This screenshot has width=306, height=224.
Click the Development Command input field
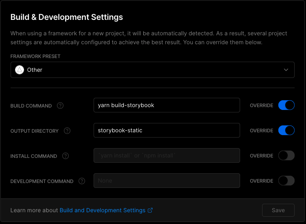tap(166, 181)
